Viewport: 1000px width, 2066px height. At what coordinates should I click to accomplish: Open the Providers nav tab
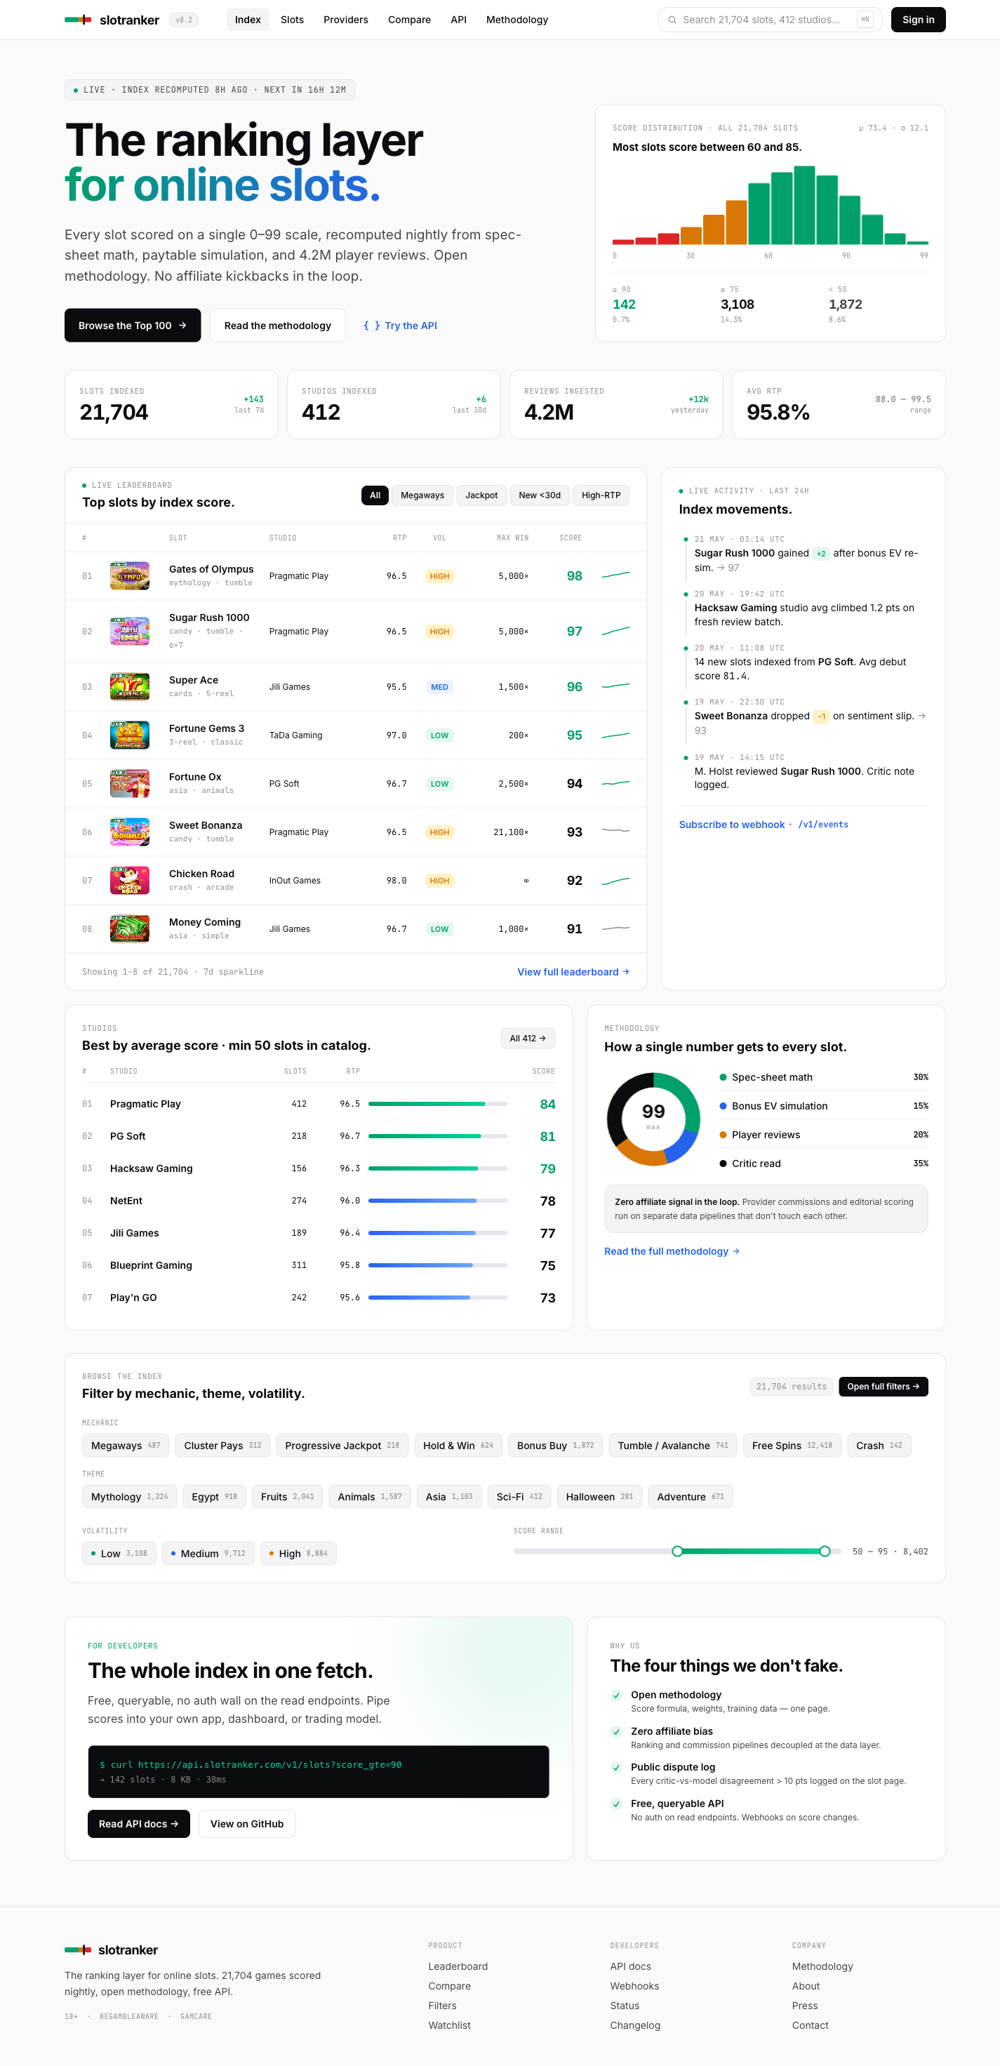(346, 19)
